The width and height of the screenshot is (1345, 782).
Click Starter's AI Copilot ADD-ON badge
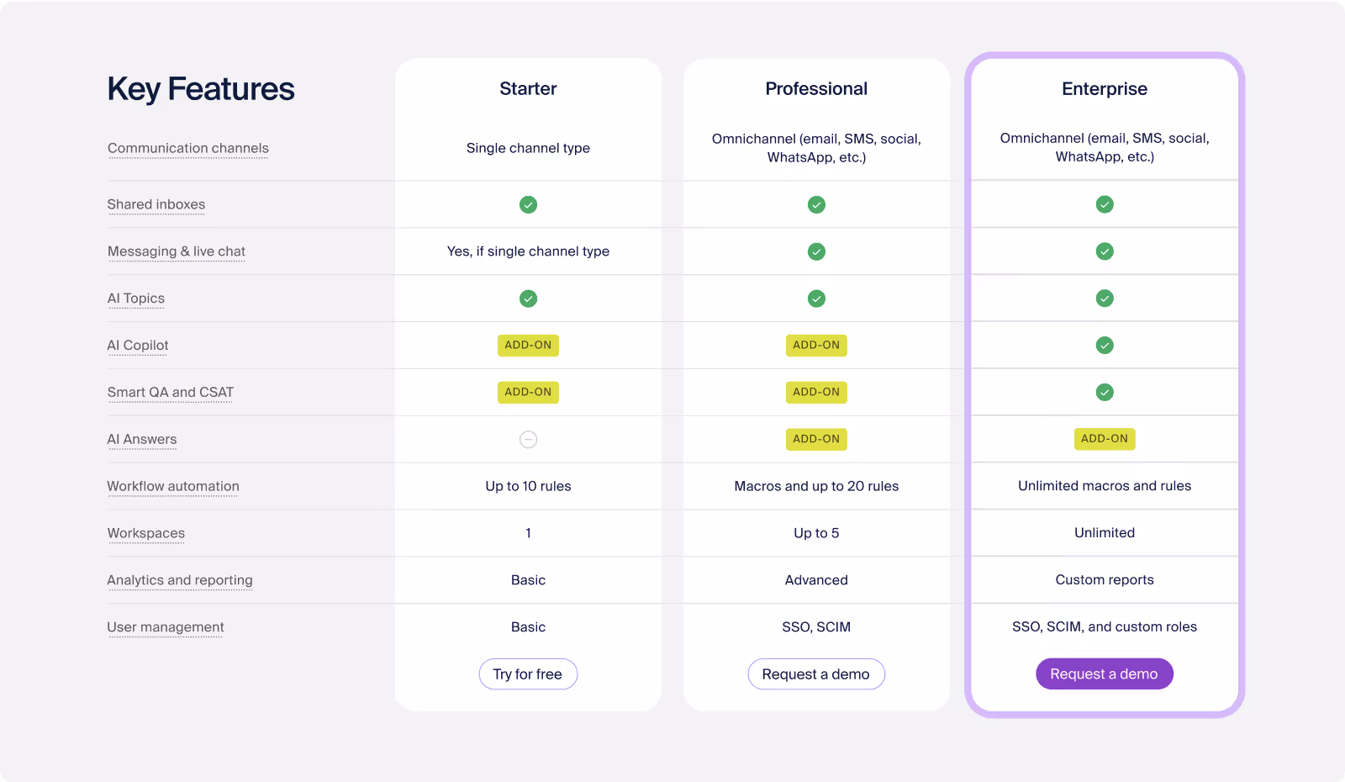click(x=528, y=346)
